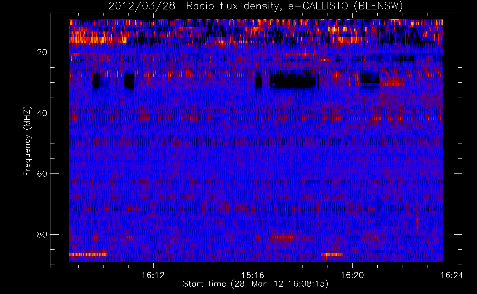Select the 80 MHz frequency tick label
The width and height of the screenshot is (477, 294).
(42, 235)
